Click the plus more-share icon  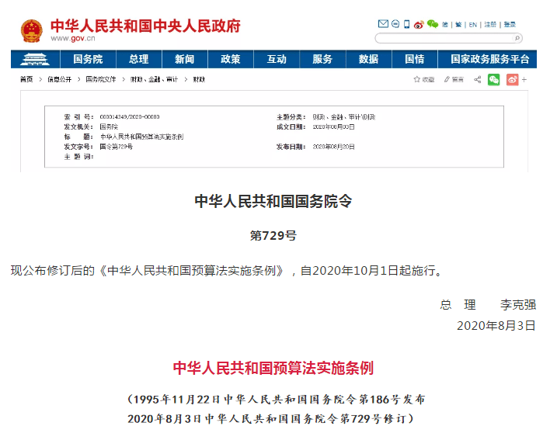[x=524, y=79]
